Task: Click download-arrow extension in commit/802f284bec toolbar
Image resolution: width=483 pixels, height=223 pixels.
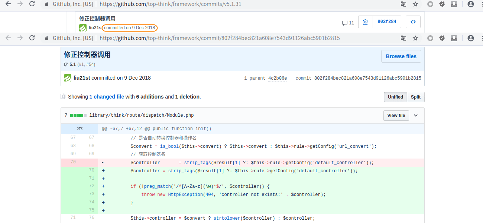Action: coord(454,38)
